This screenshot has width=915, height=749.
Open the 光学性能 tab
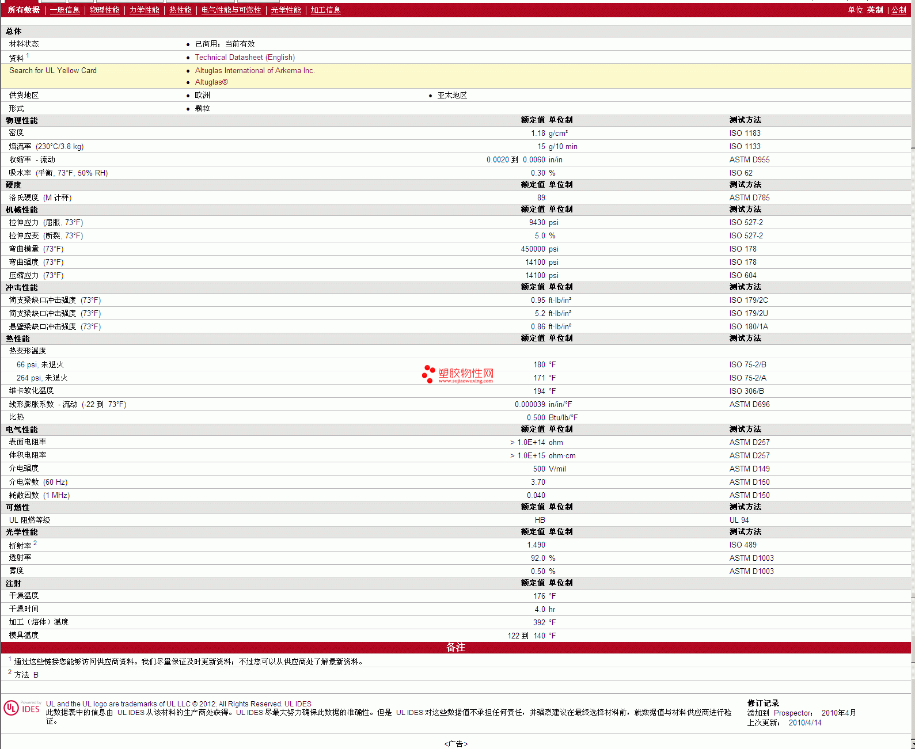pyautogui.click(x=286, y=10)
